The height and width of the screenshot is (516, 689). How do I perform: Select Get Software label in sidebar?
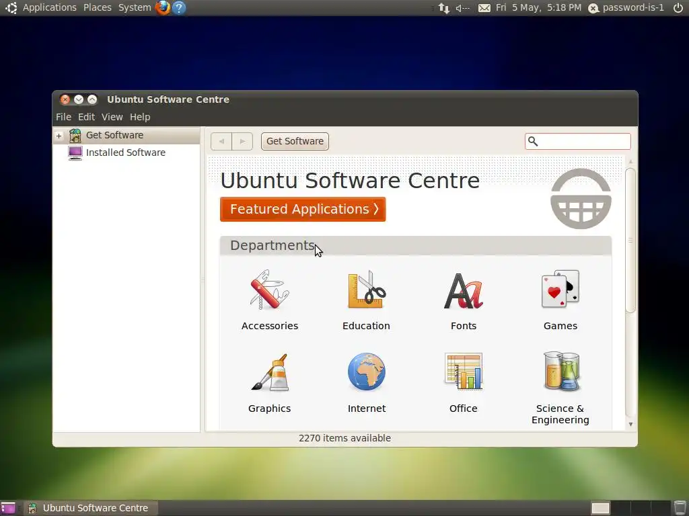tap(114, 135)
